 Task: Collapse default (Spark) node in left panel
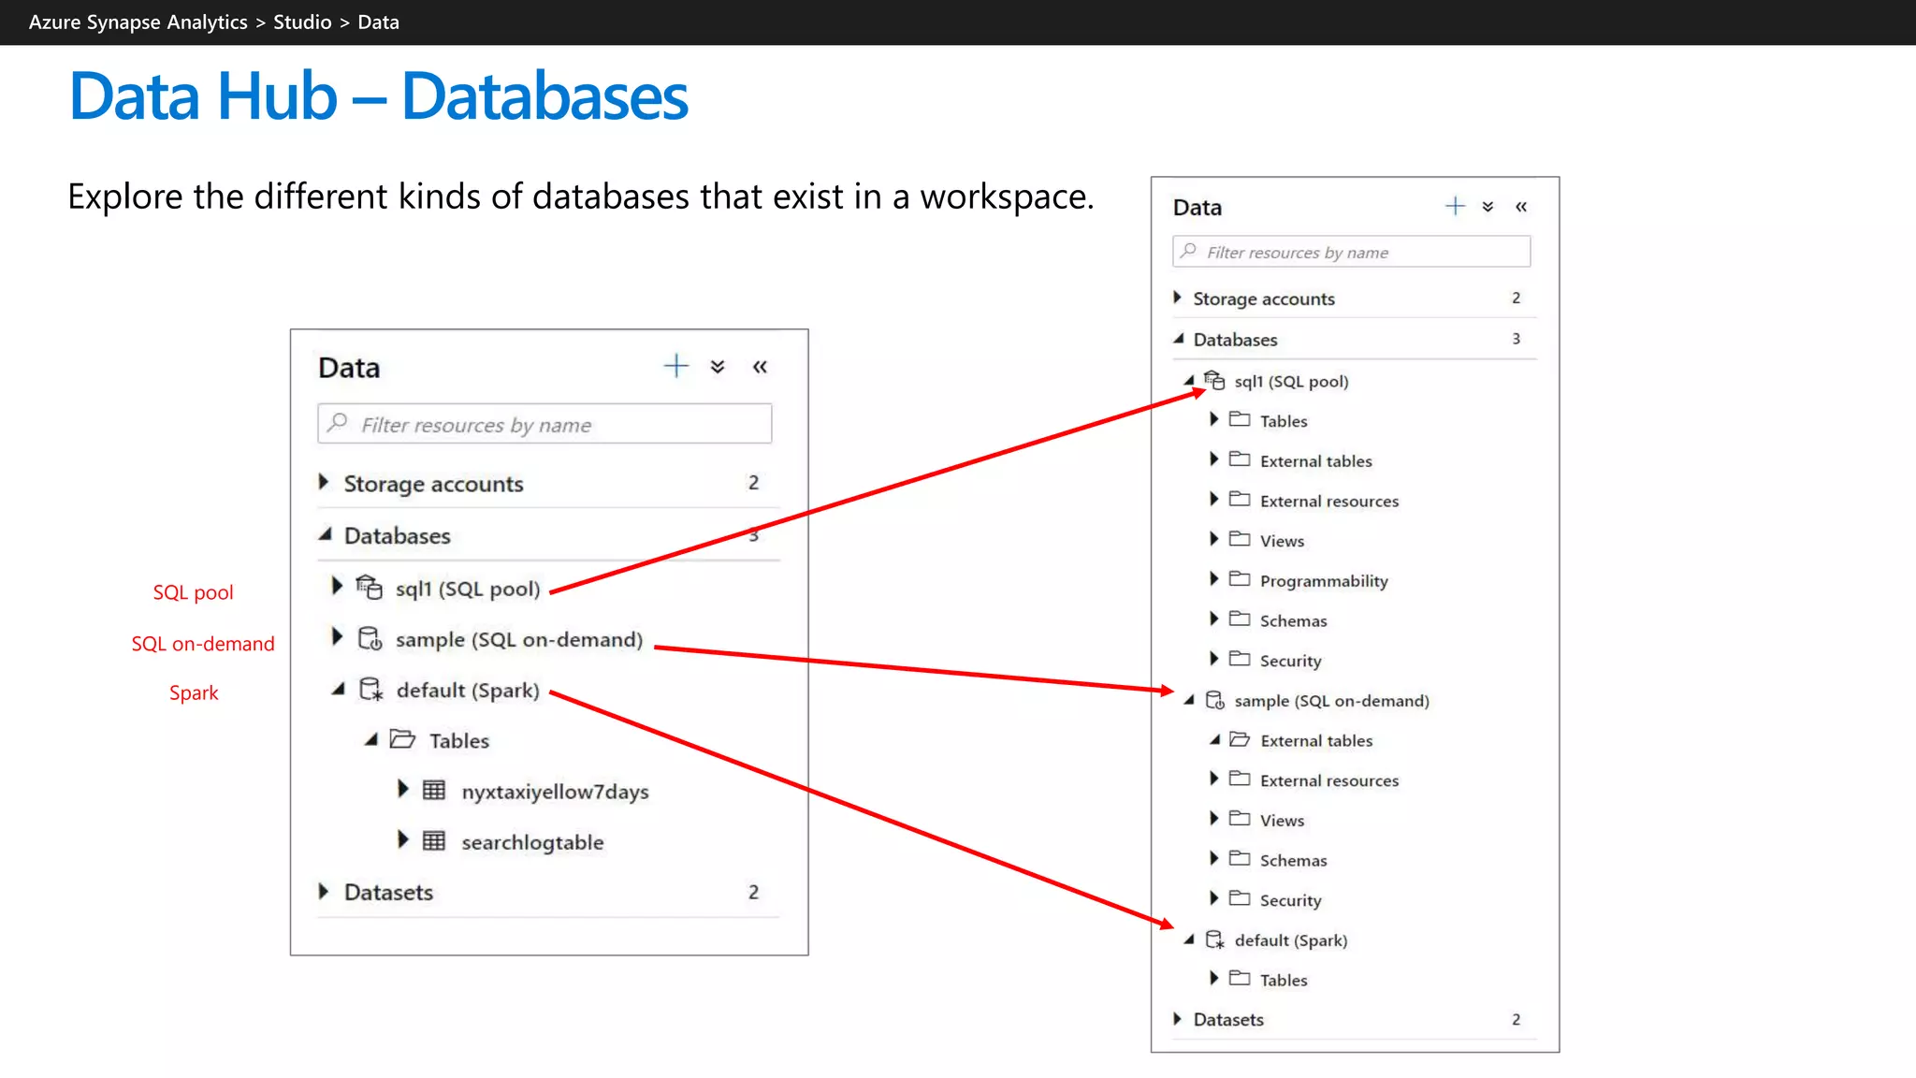[x=338, y=689]
